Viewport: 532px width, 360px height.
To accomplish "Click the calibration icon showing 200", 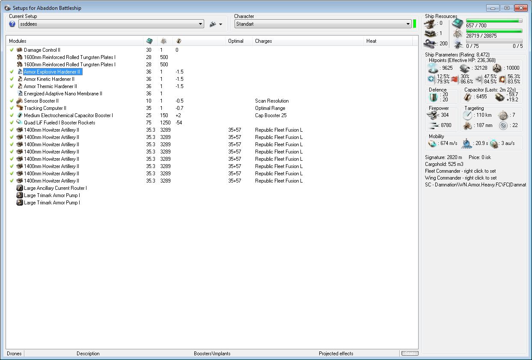I will coord(430,43).
